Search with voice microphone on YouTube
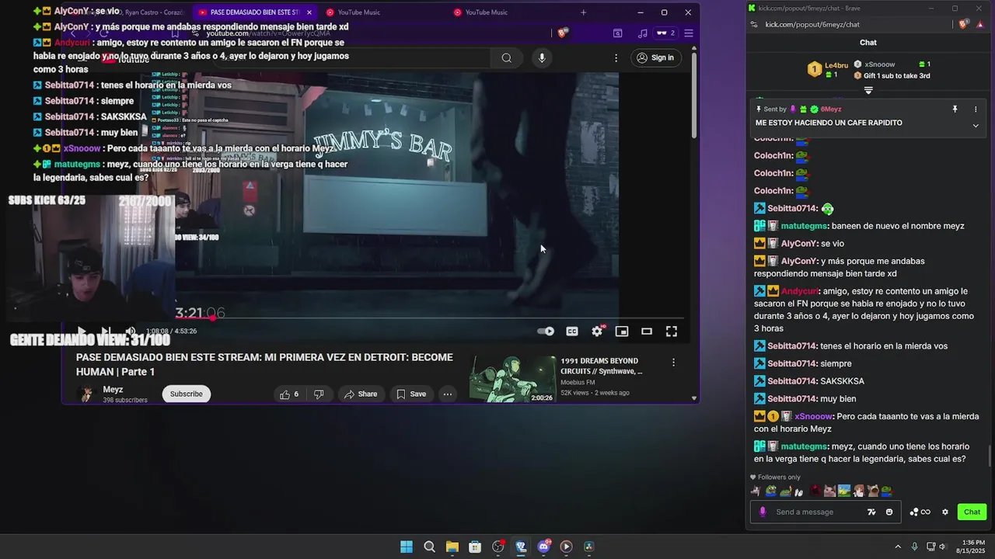This screenshot has height=559, width=995. (x=542, y=57)
